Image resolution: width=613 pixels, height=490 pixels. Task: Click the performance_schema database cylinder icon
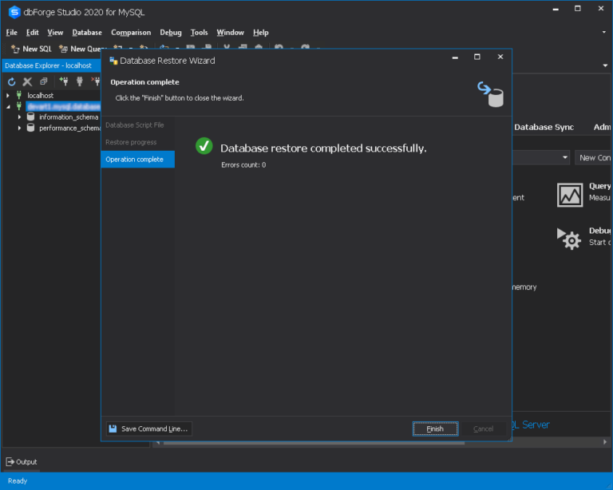tap(30, 128)
